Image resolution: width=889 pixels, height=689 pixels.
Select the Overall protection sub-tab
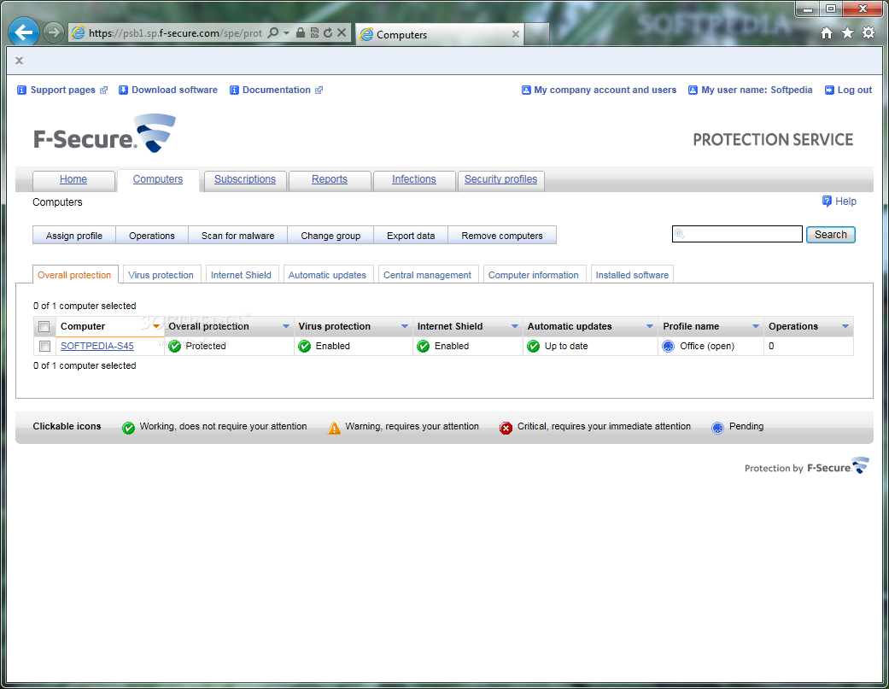click(75, 275)
